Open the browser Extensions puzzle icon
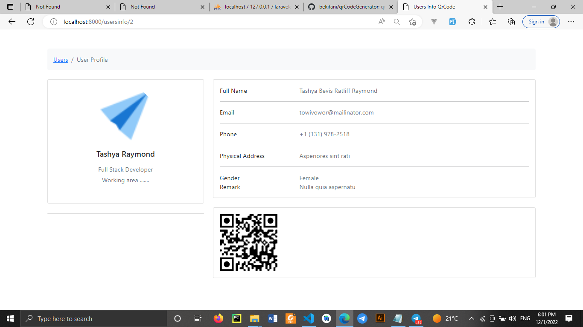Image resolution: width=583 pixels, height=327 pixels. pyautogui.click(x=472, y=21)
